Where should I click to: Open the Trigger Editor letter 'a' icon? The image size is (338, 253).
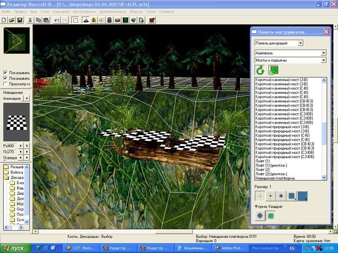pos(93,20)
